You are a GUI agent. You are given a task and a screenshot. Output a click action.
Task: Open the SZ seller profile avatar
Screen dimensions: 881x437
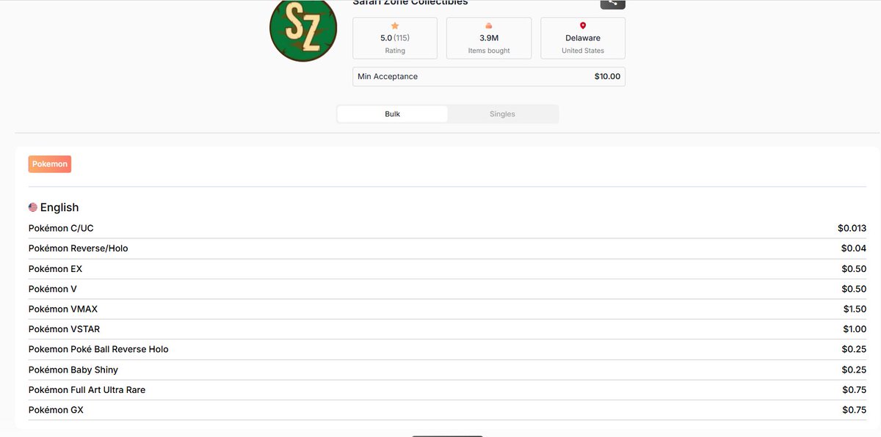(x=303, y=30)
